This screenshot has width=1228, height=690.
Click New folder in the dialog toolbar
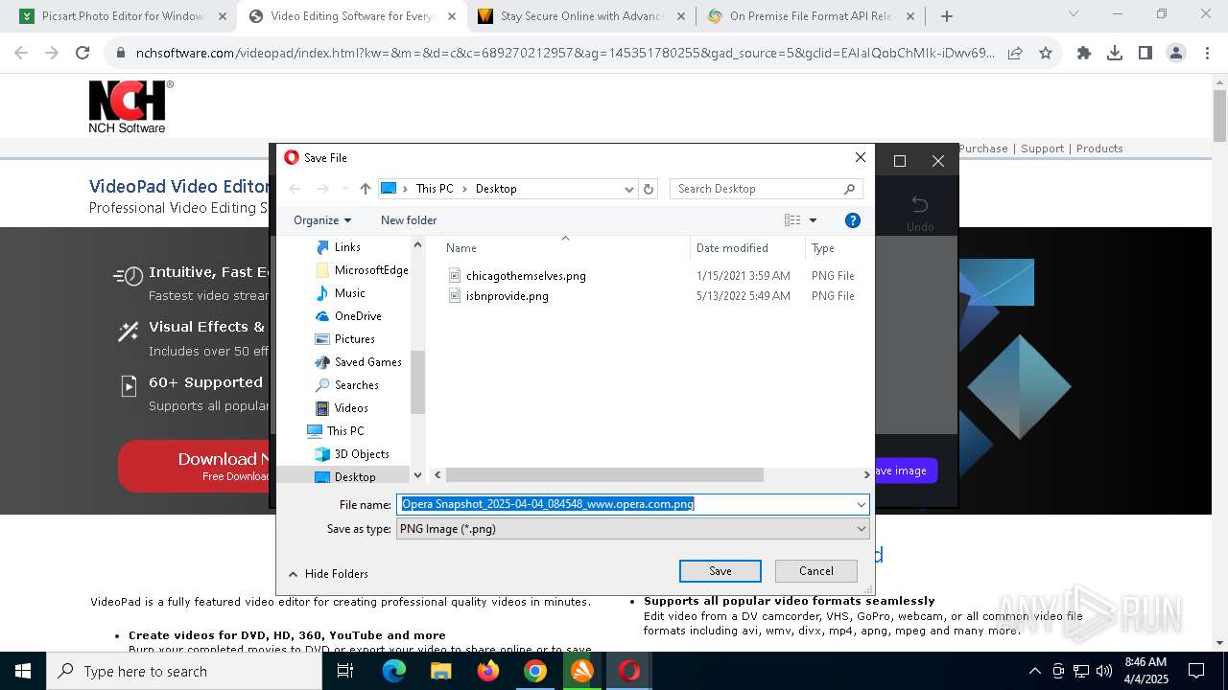pyautogui.click(x=409, y=220)
